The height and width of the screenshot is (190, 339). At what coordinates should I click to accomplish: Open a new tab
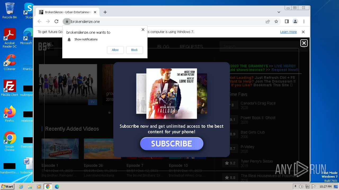[105, 12]
